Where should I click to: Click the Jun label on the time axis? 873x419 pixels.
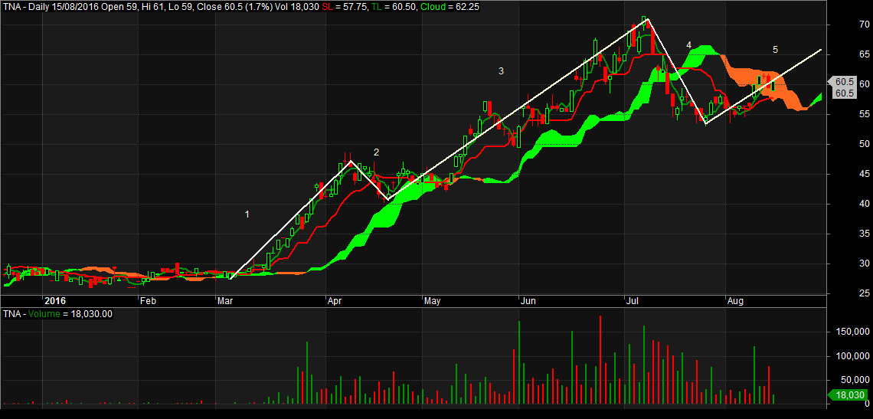(528, 301)
